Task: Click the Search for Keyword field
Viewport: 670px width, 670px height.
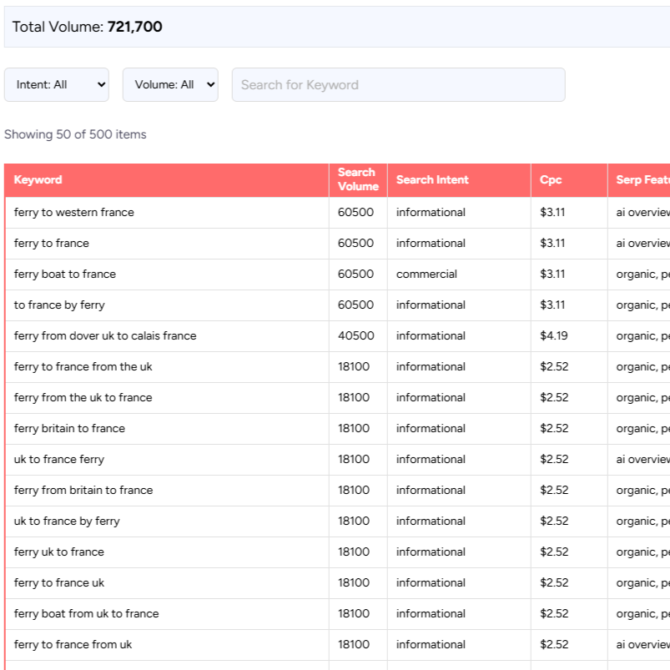Action: [398, 85]
